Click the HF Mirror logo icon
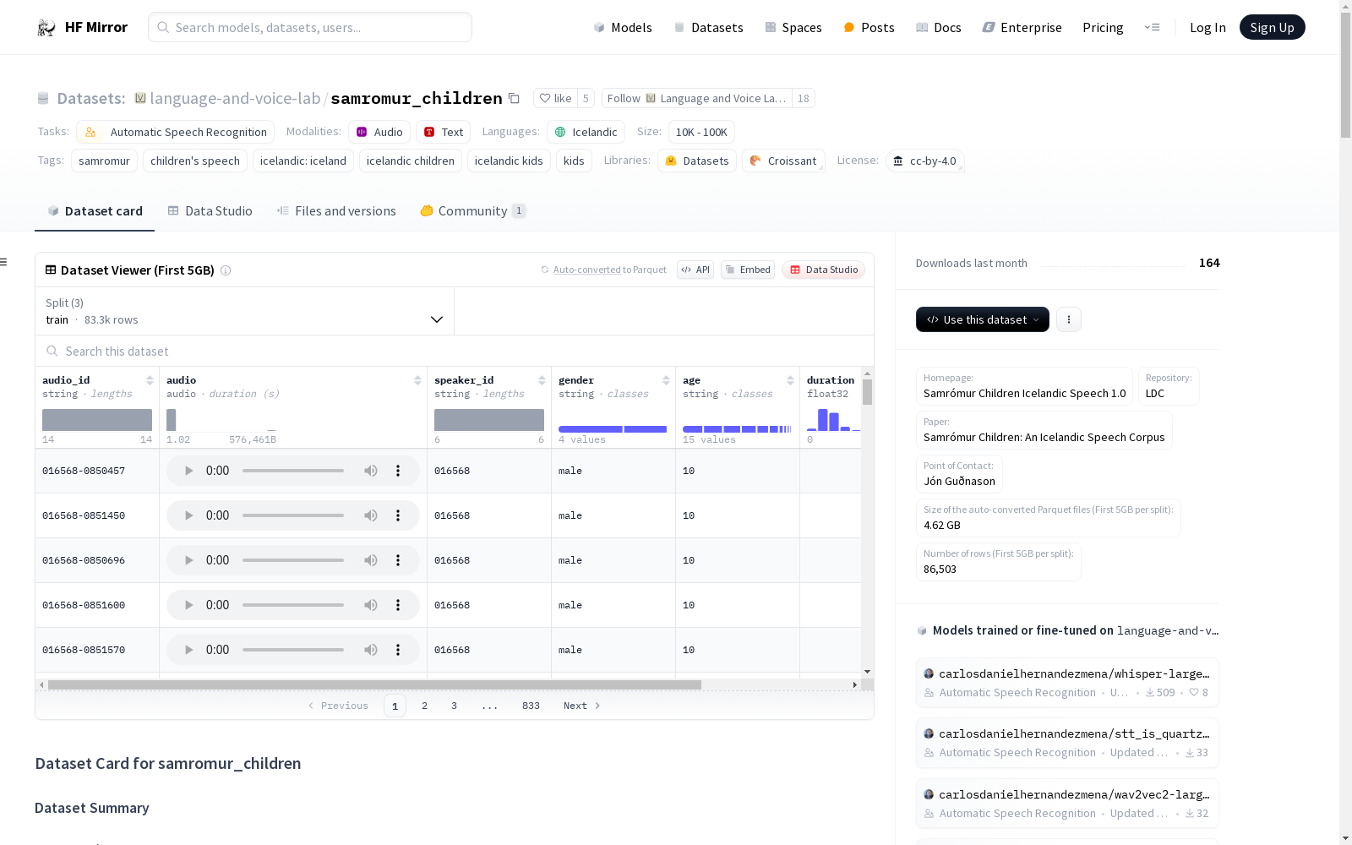This screenshot has height=845, width=1352. click(46, 28)
